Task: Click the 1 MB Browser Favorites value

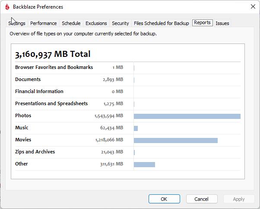Action: click(118, 67)
